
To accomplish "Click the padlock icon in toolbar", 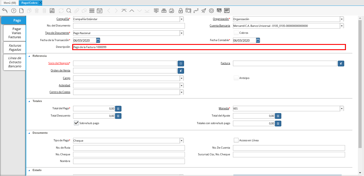I will (181, 11).
